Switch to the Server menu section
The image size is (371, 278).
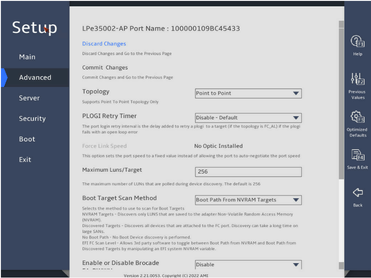pos(29,98)
